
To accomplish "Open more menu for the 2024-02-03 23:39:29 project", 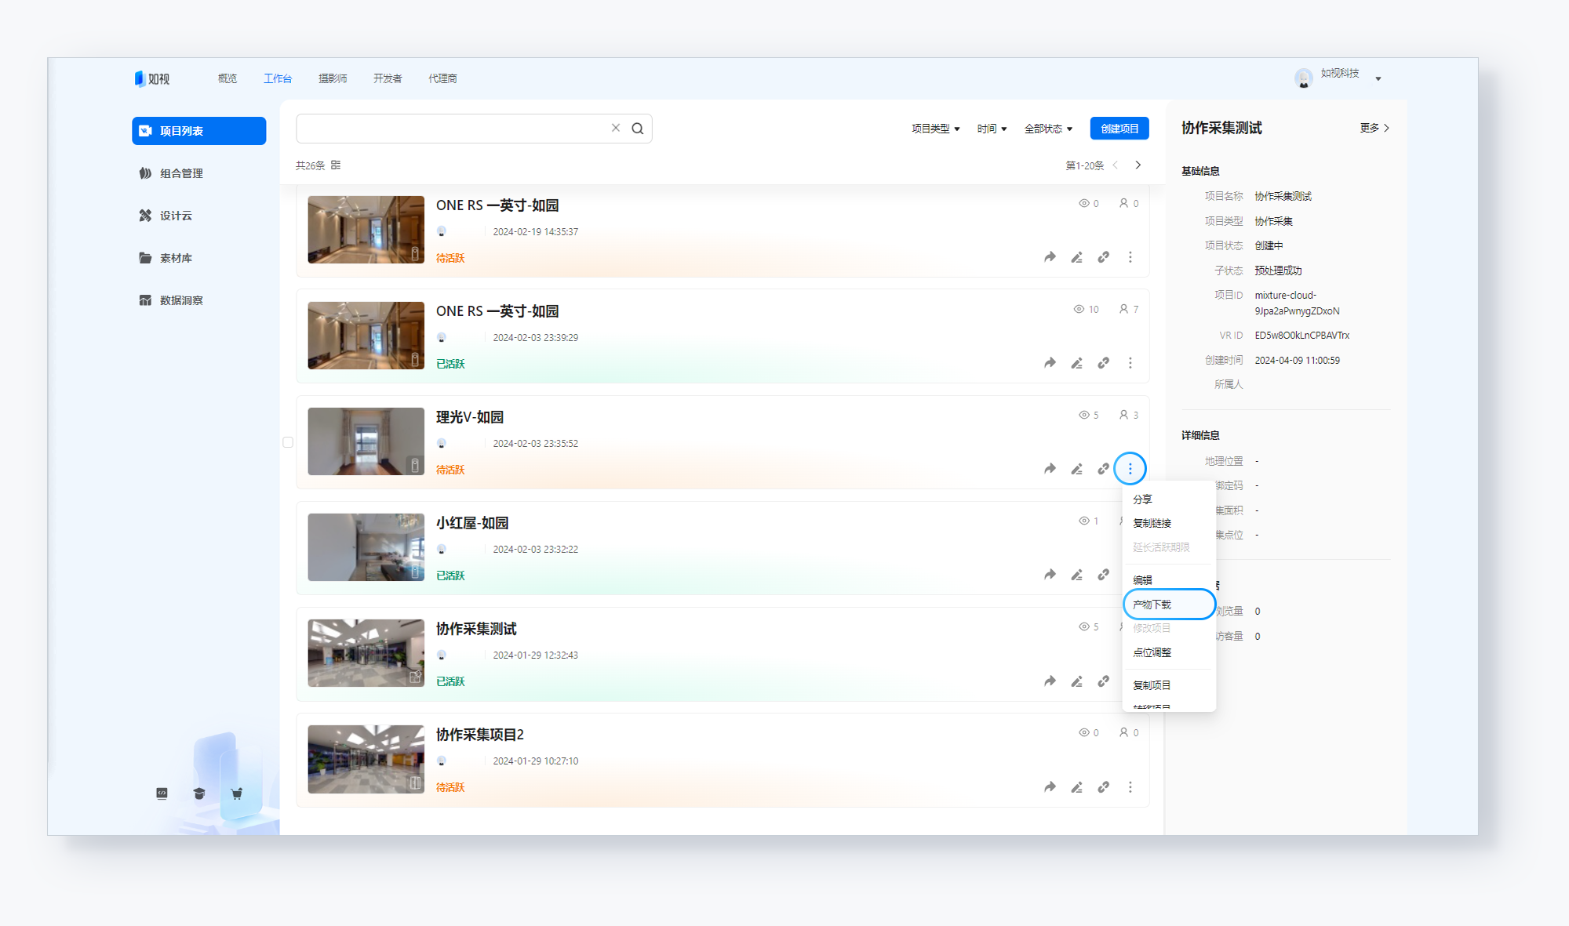I will tap(1130, 363).
